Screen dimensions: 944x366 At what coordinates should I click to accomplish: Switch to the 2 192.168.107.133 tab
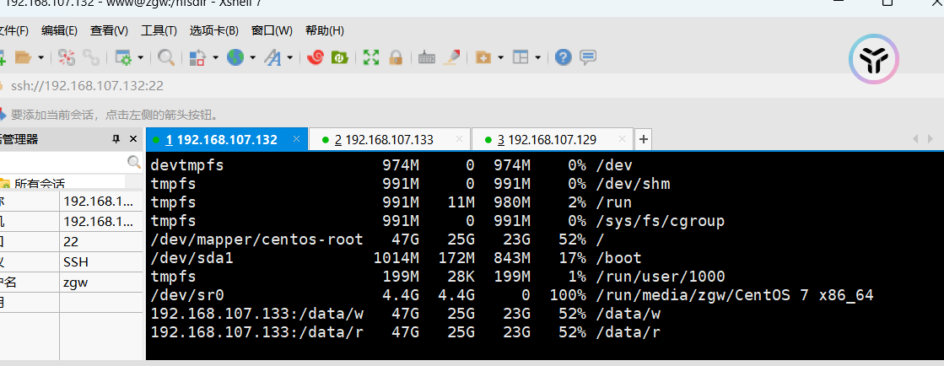390,140
